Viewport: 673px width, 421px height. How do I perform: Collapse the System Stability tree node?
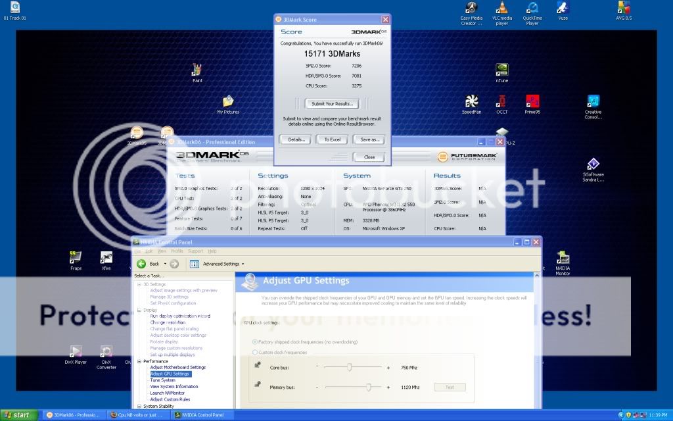point(139,406)
